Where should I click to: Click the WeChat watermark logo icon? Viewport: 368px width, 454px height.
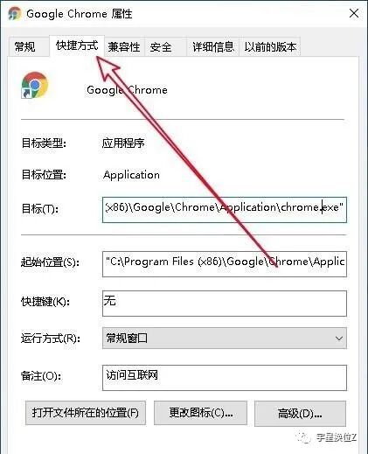point(304,437)
